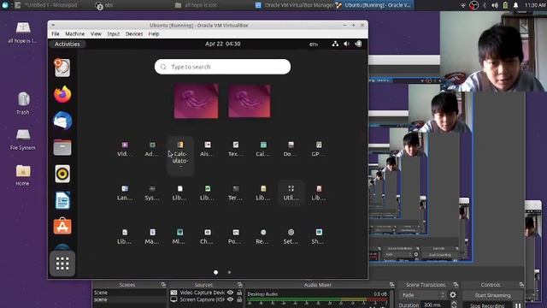Undock the Scene Transitions panel

[x=456, y=285]
